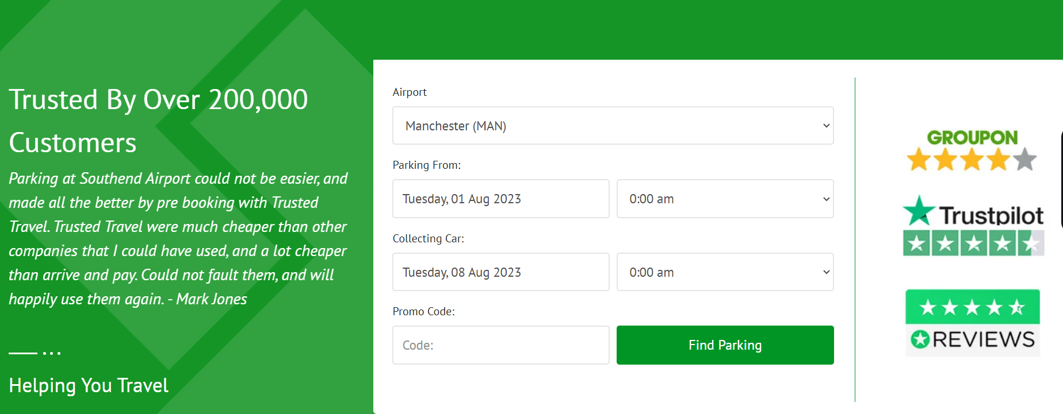Click the green Trustpilot star icon
Image resolution: width=1063 pixels, height=414 pixels.
coord(919,211)
